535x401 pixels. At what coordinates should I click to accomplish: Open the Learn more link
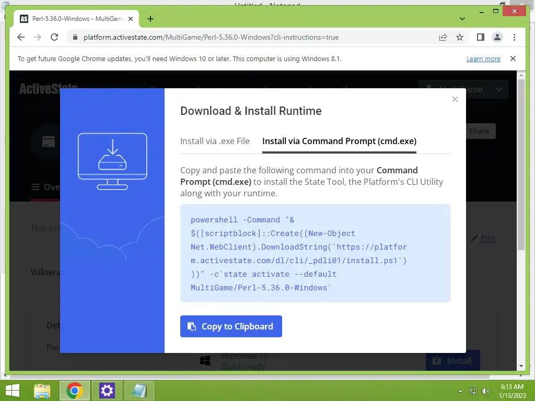tap(483, 58)
